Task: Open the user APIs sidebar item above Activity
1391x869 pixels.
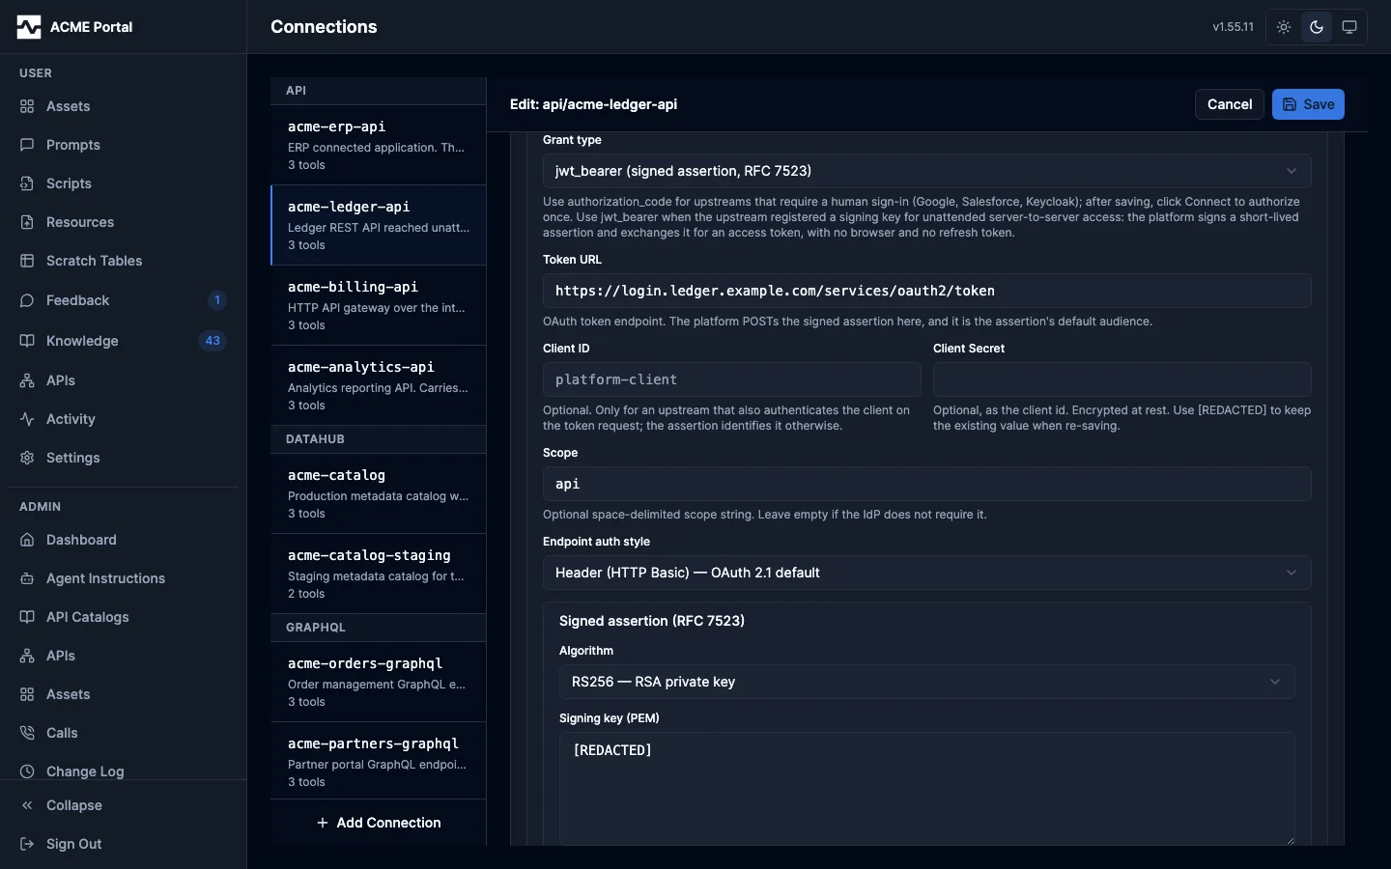Action: click(x=123, y=380)
